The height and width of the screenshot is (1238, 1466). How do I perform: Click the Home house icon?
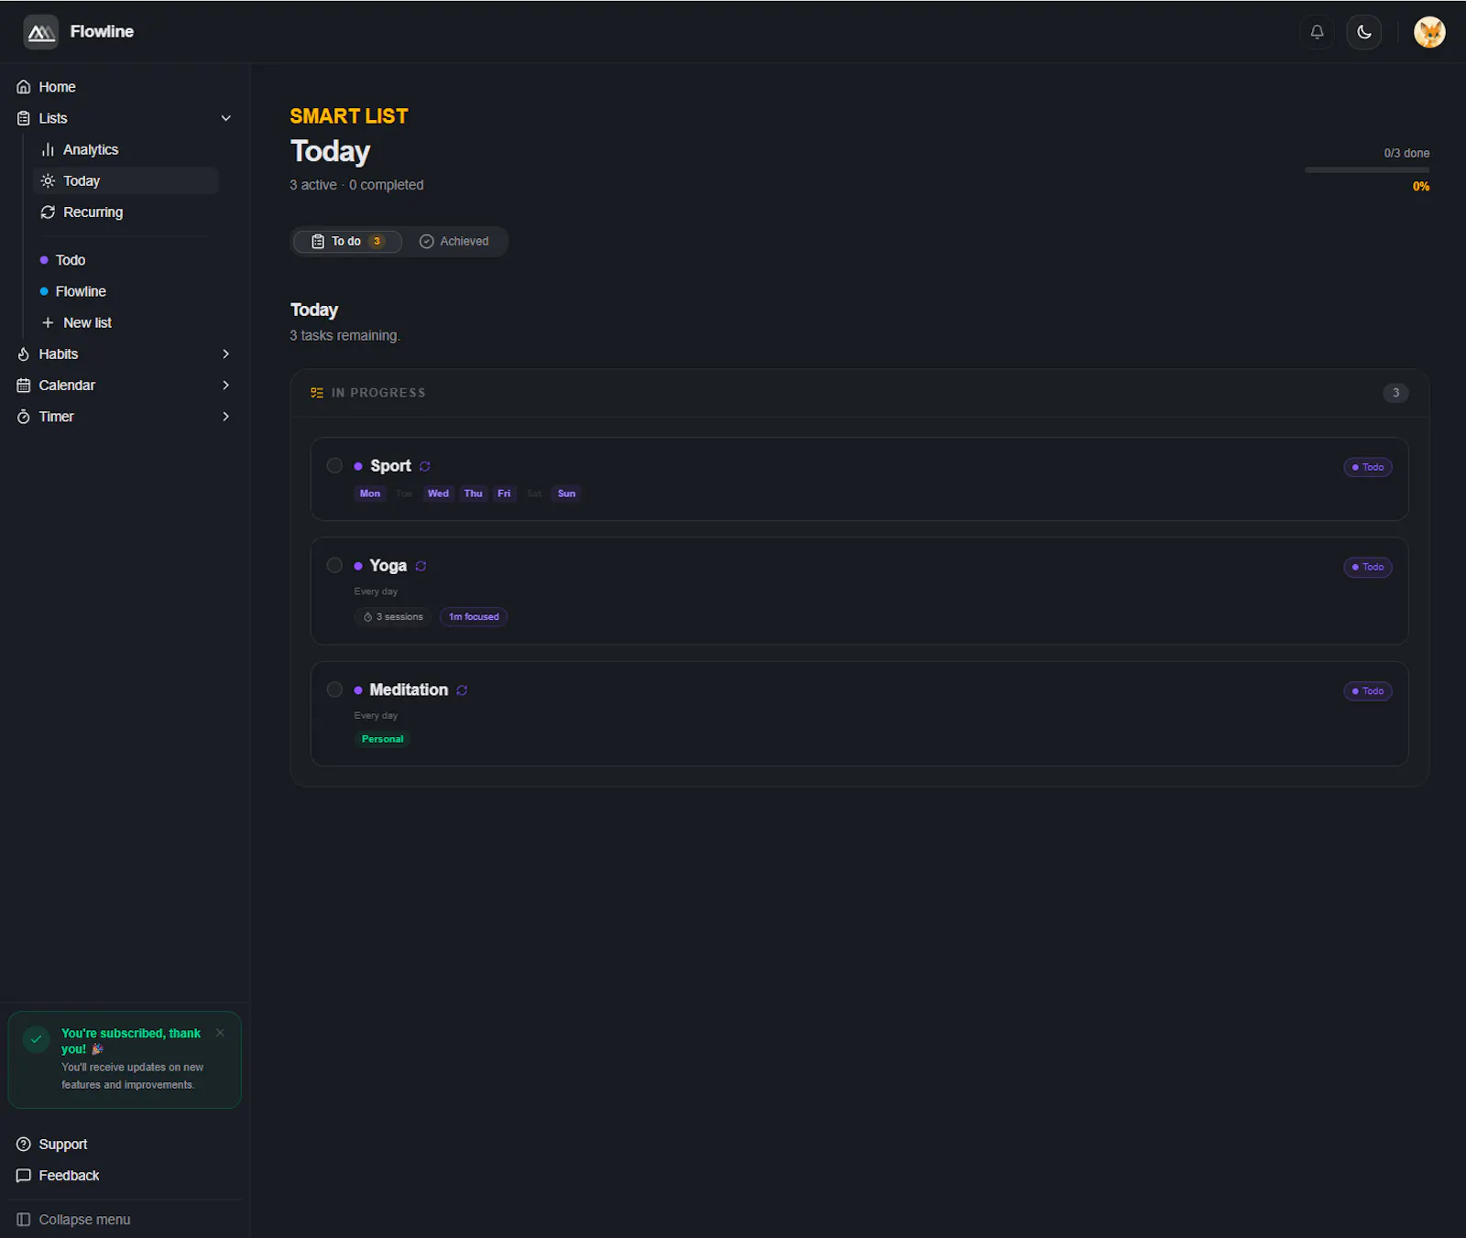(24, 87)
